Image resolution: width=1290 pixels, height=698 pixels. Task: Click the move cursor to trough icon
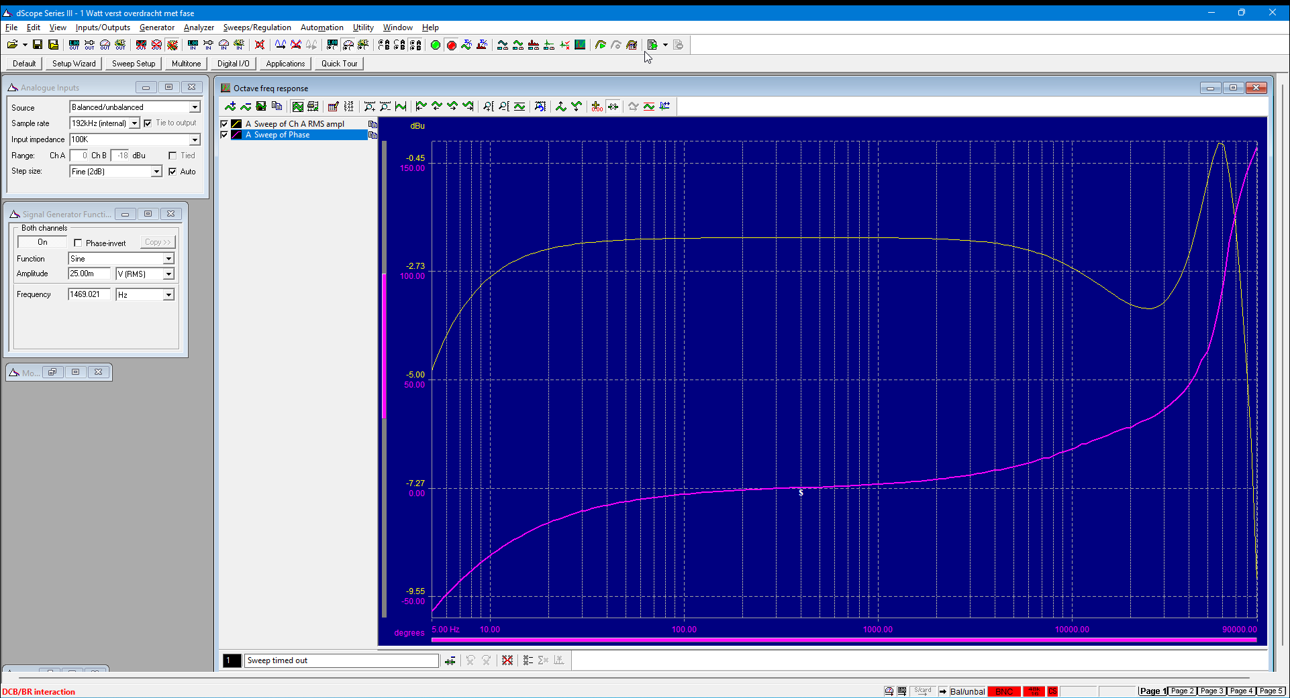click(x=577, y=106)
